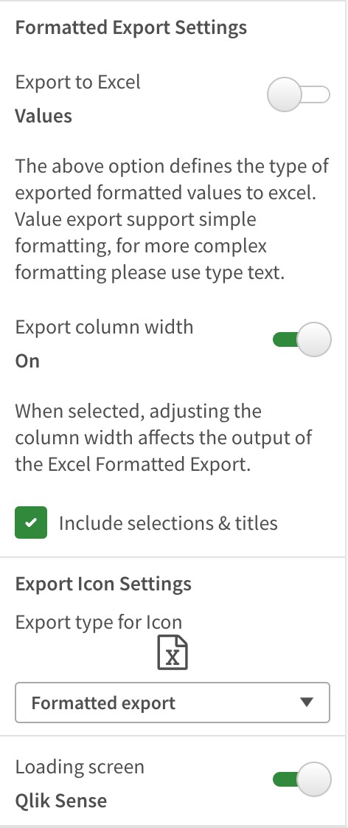Screen dimensions: 348x828
Task: Click the Include selections & titles label
Action: (168, 522)
